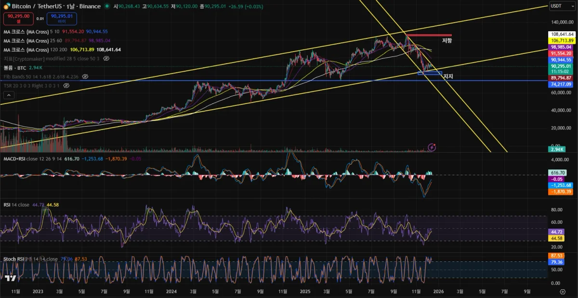Select the MA Cross 5 10 indicator legend
This screenshot has height=298, width=578.
pyautogui.click(x=55, y=31)
